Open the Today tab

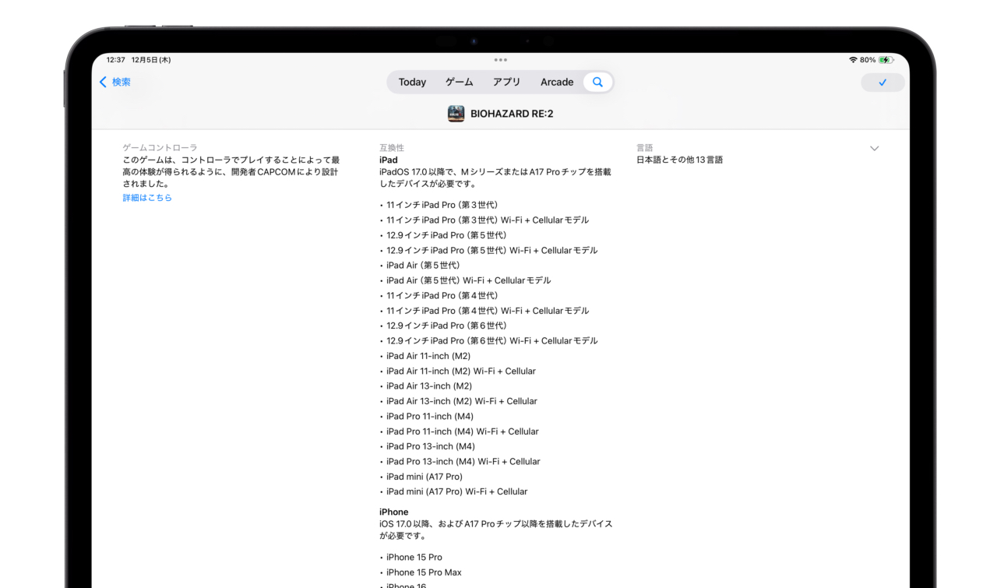click(x=412, y=82)
